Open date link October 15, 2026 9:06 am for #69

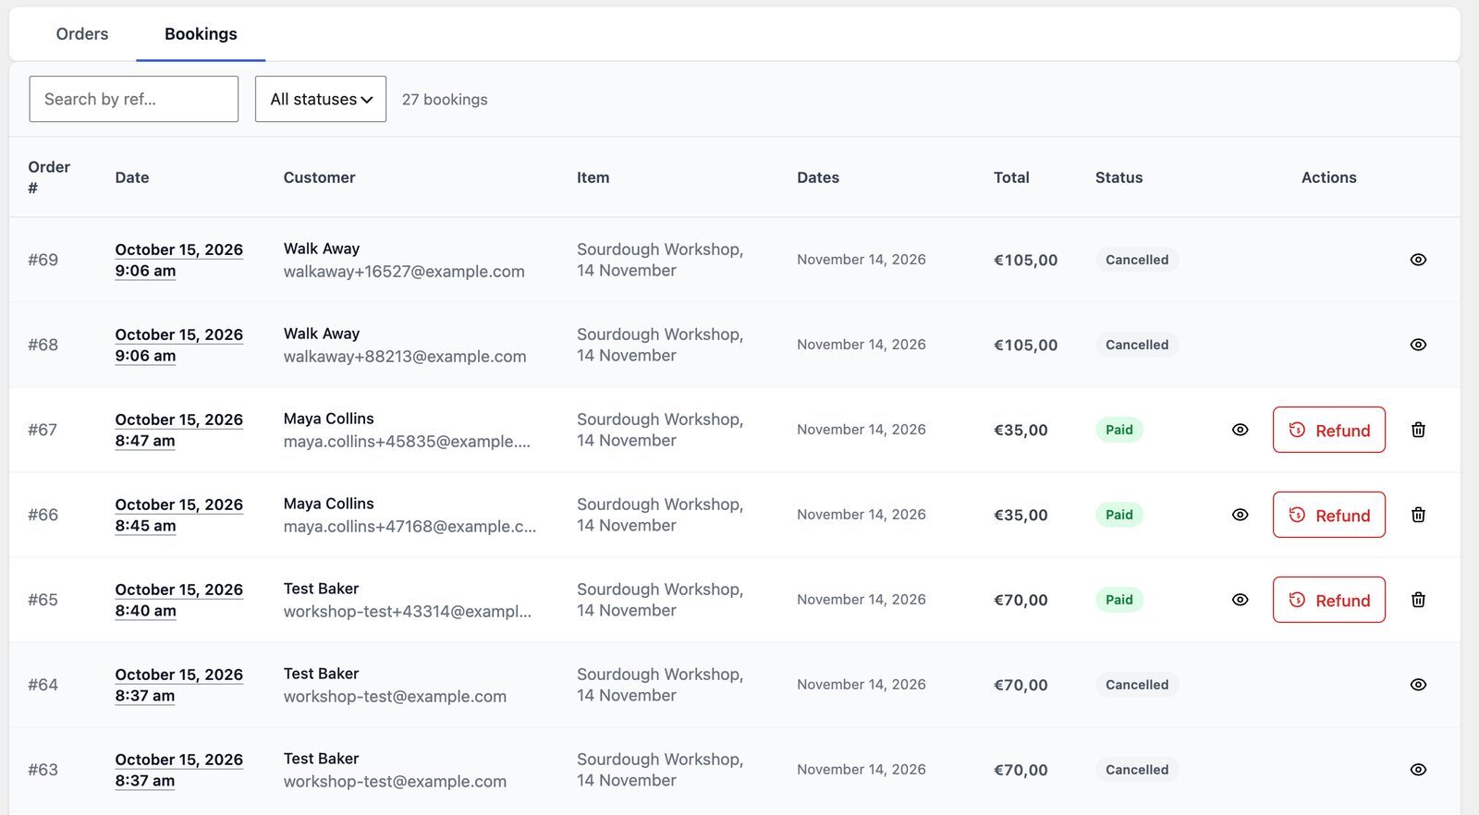179,260
